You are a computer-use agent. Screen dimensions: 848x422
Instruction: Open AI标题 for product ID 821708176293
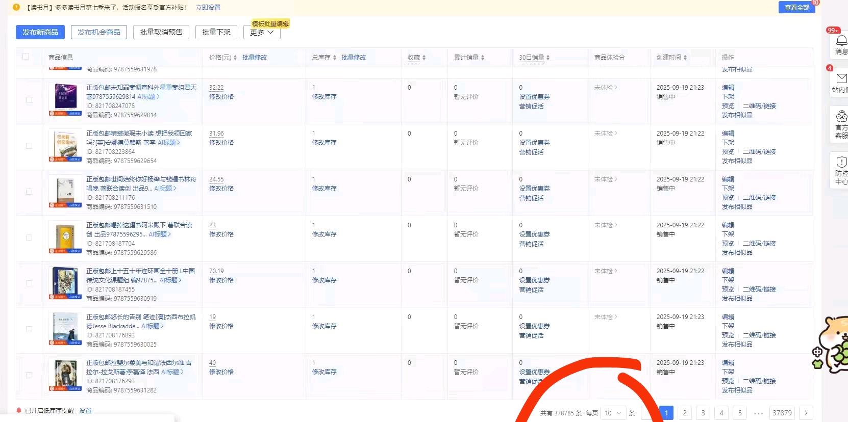(x=172, y=372)
